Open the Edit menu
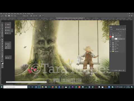Image resolution: width=134 pixels, height=101 pixels. [6, 13]
